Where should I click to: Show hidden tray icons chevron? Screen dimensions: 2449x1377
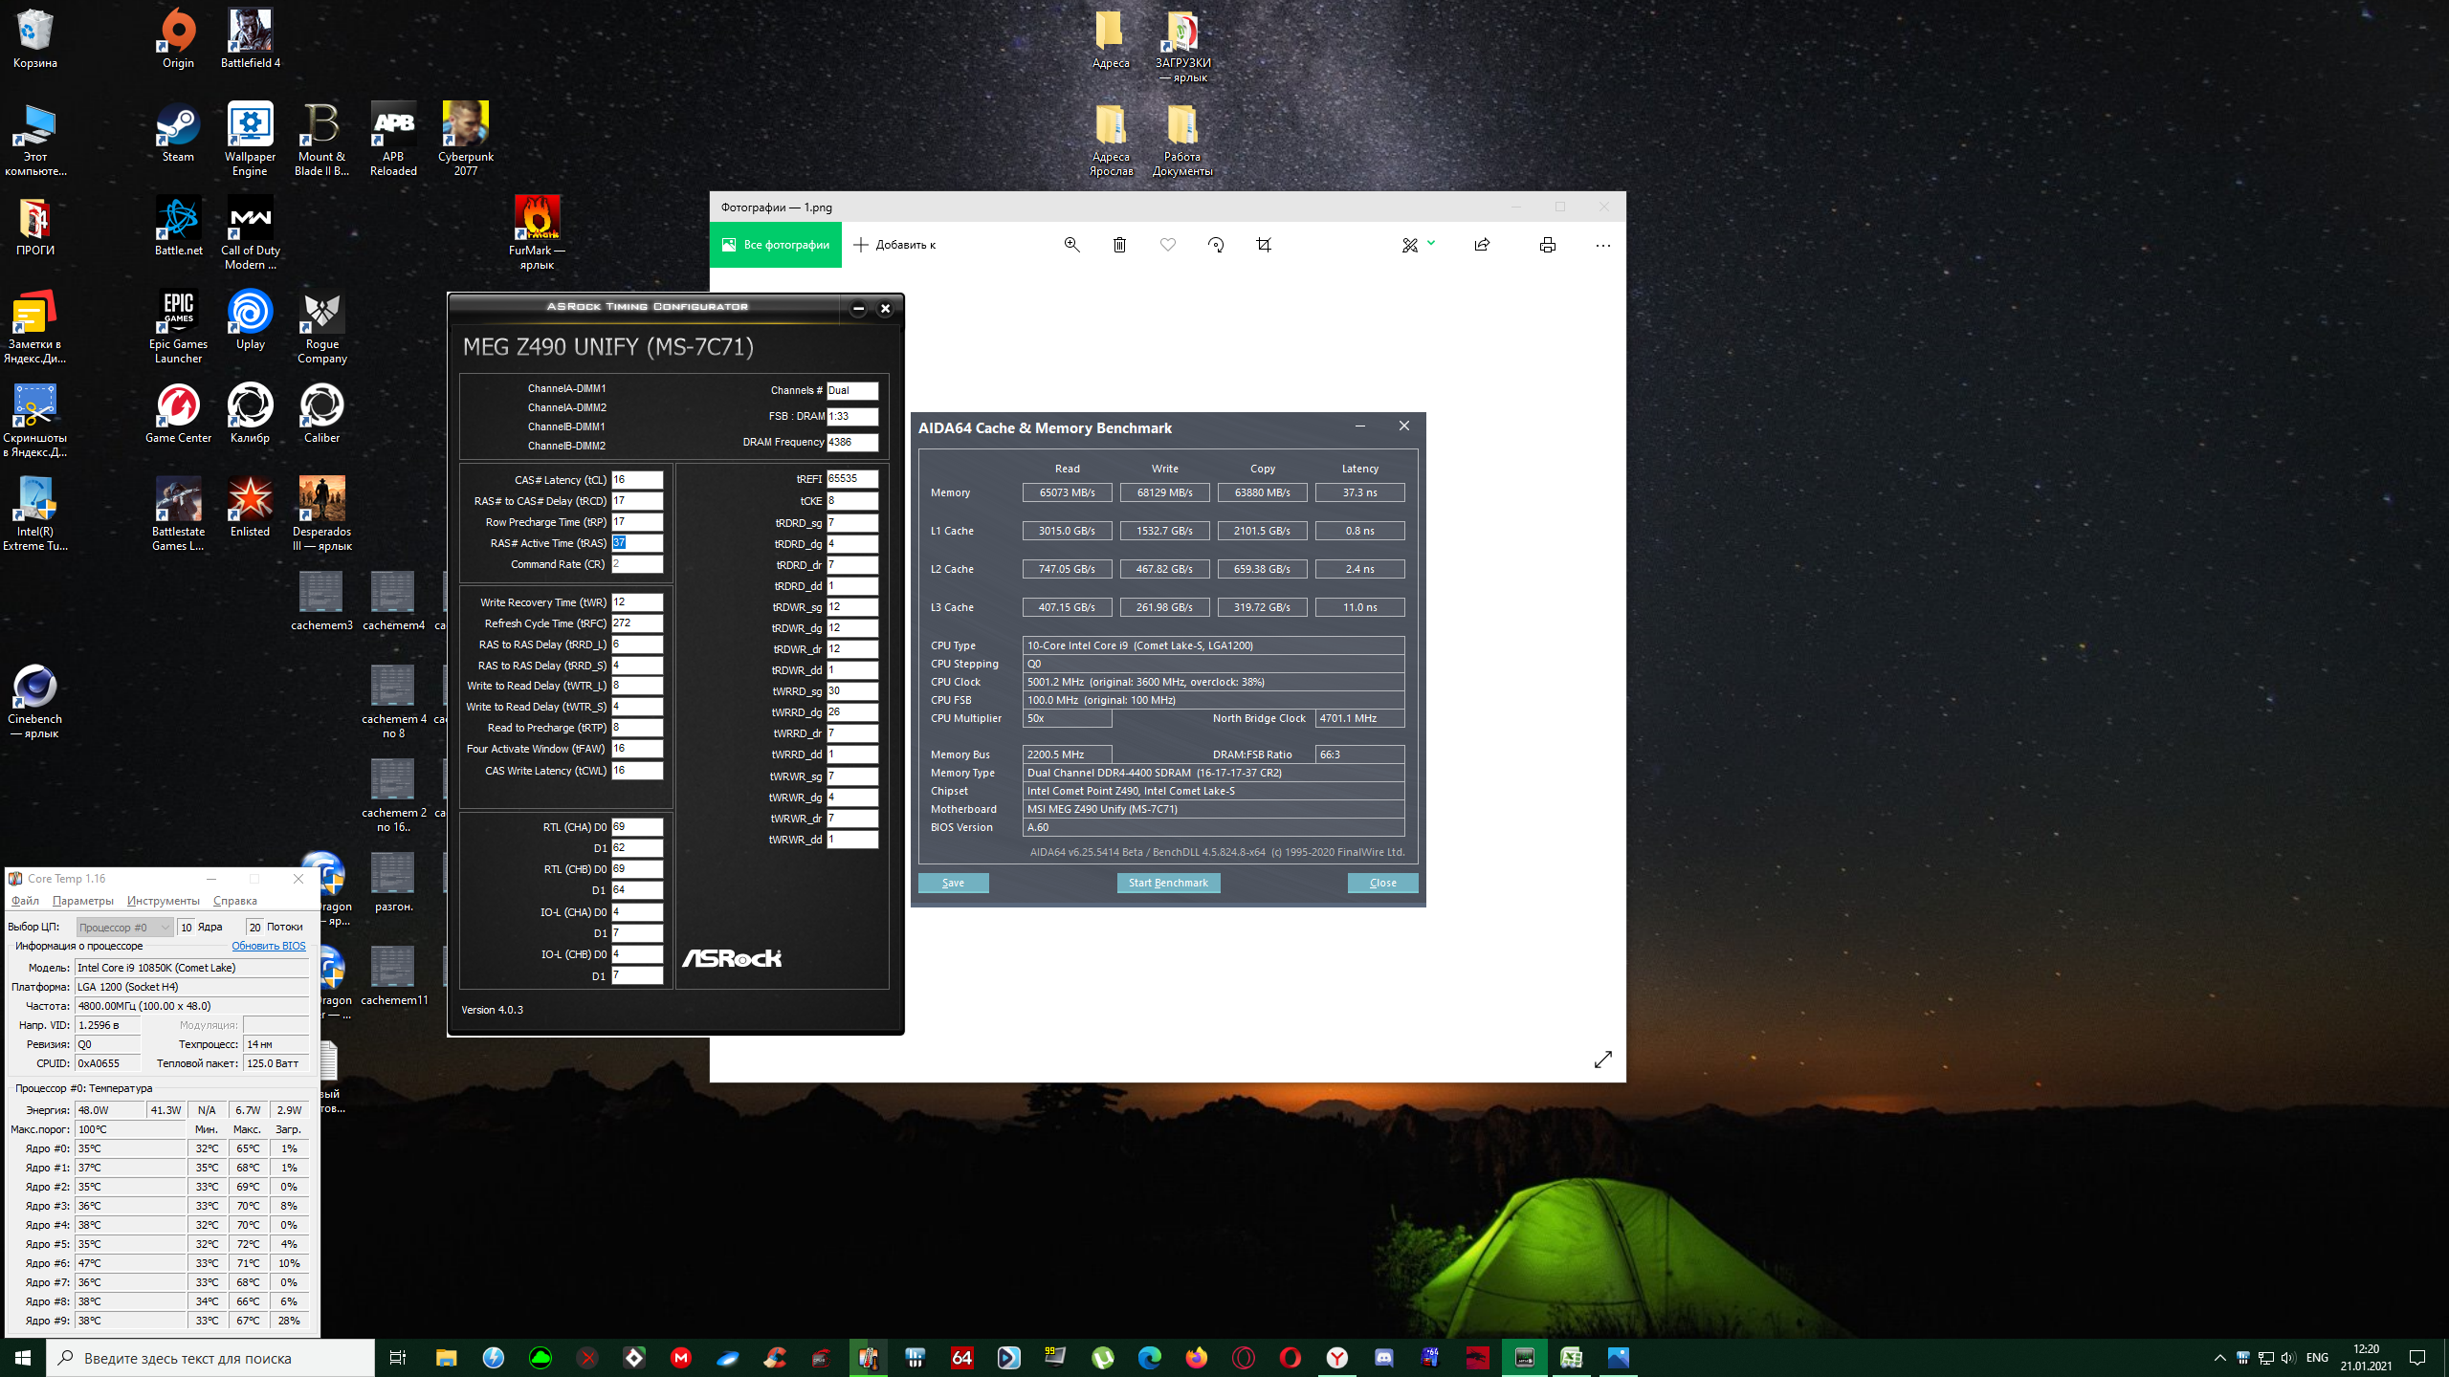[x=2219, y=1358]
